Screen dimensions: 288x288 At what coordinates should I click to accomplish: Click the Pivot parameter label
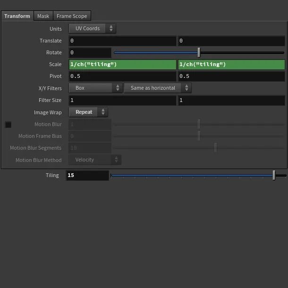(55, 76)
